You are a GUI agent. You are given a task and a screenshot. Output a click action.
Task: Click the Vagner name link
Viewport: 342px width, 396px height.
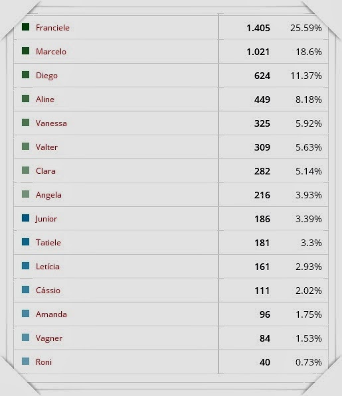click(49, 338)
